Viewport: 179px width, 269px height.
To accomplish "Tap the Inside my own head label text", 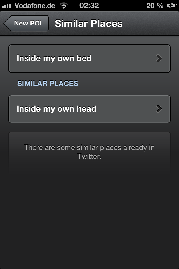I will point(56,109).
